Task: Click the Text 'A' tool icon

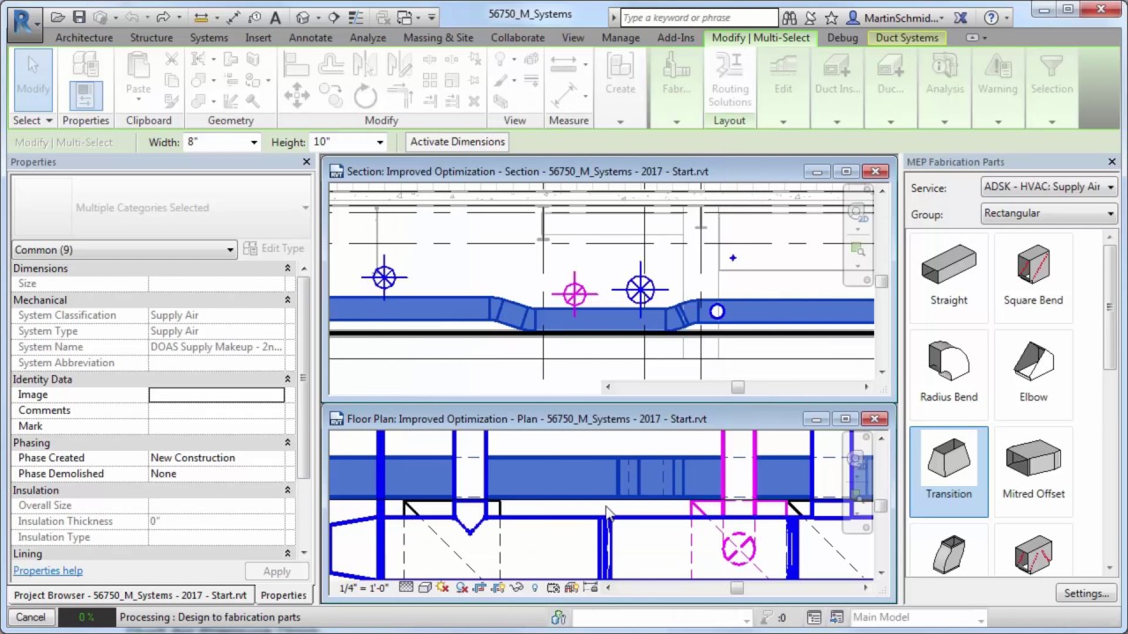Action: pos(275,18)
